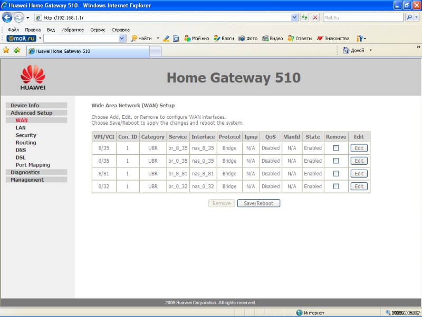422x317 pixels.
Task: Open Ответы from the toolbar
Action: [x=300, y=38]
